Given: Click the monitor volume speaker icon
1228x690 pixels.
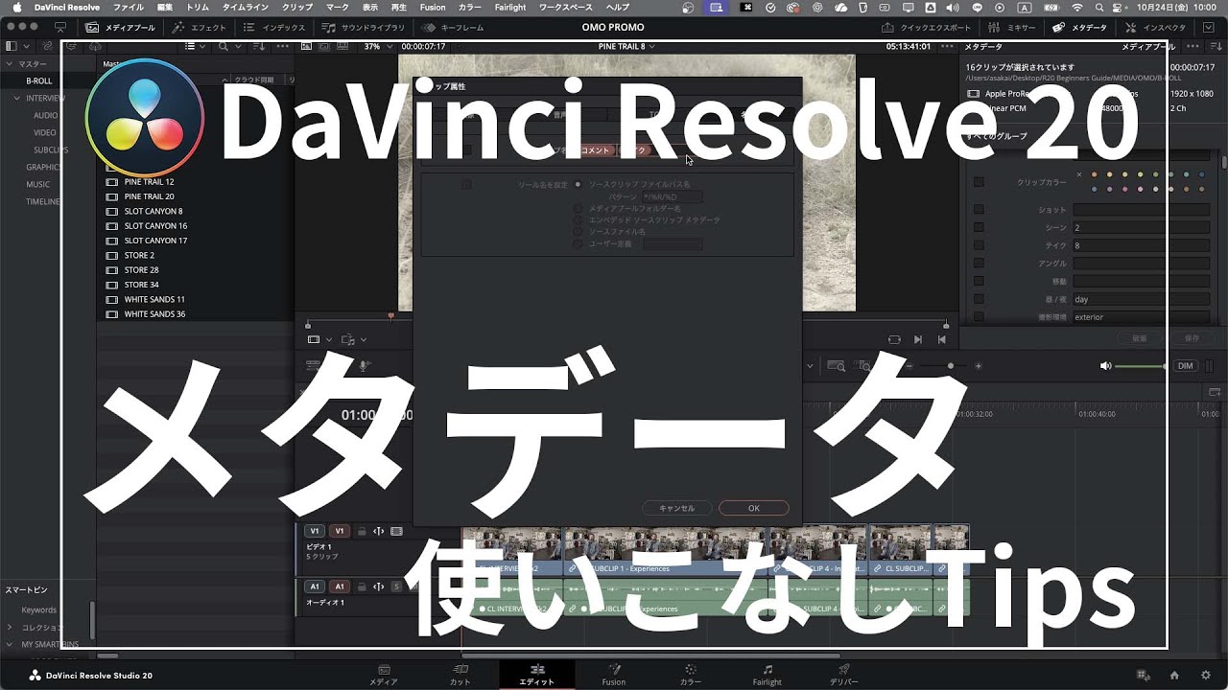Looking at the screenshot, I should pyautogui.click(x=1105, y=366).
